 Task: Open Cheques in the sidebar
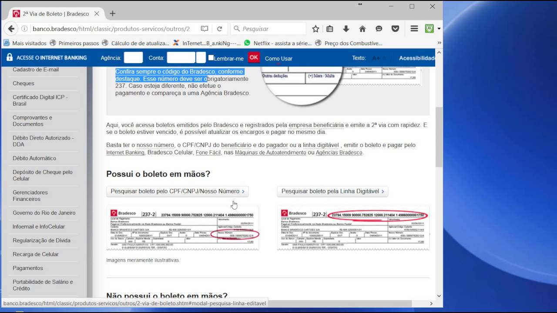point(23,83)
